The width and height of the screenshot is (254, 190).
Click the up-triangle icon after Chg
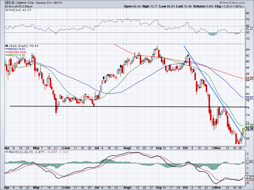coord(244,6)
